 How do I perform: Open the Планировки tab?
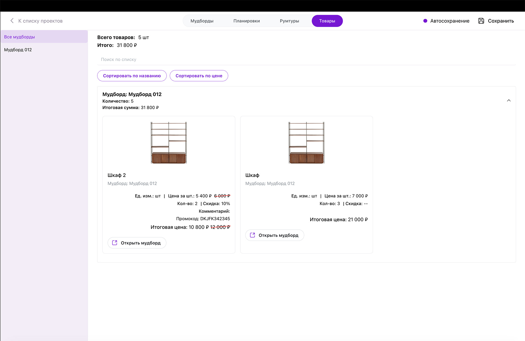point(246,21)
